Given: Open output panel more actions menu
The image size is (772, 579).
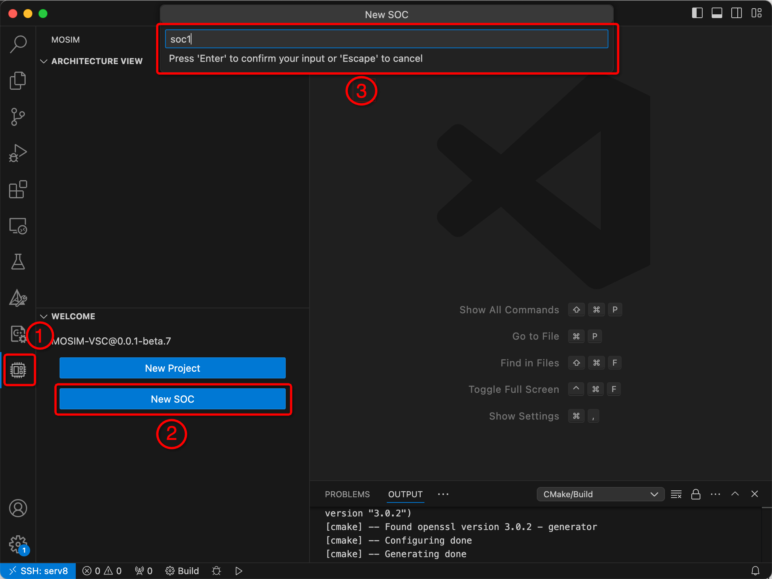Looking at the screenshot, I should pos(715,494).
